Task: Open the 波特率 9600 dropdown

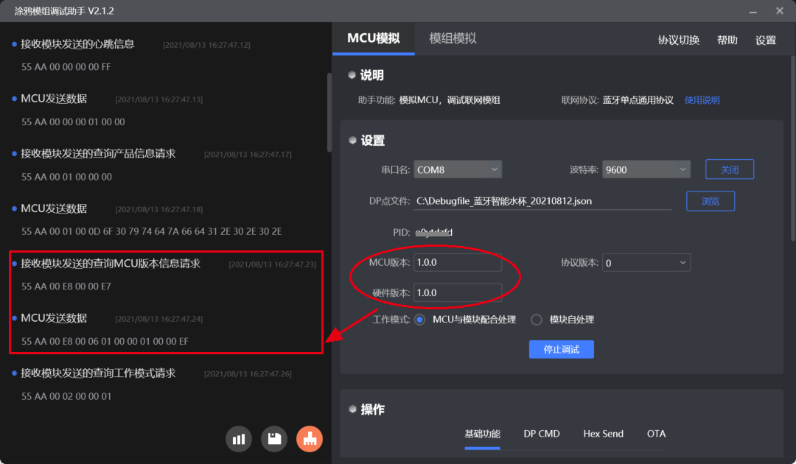Action: pos(646,169)
